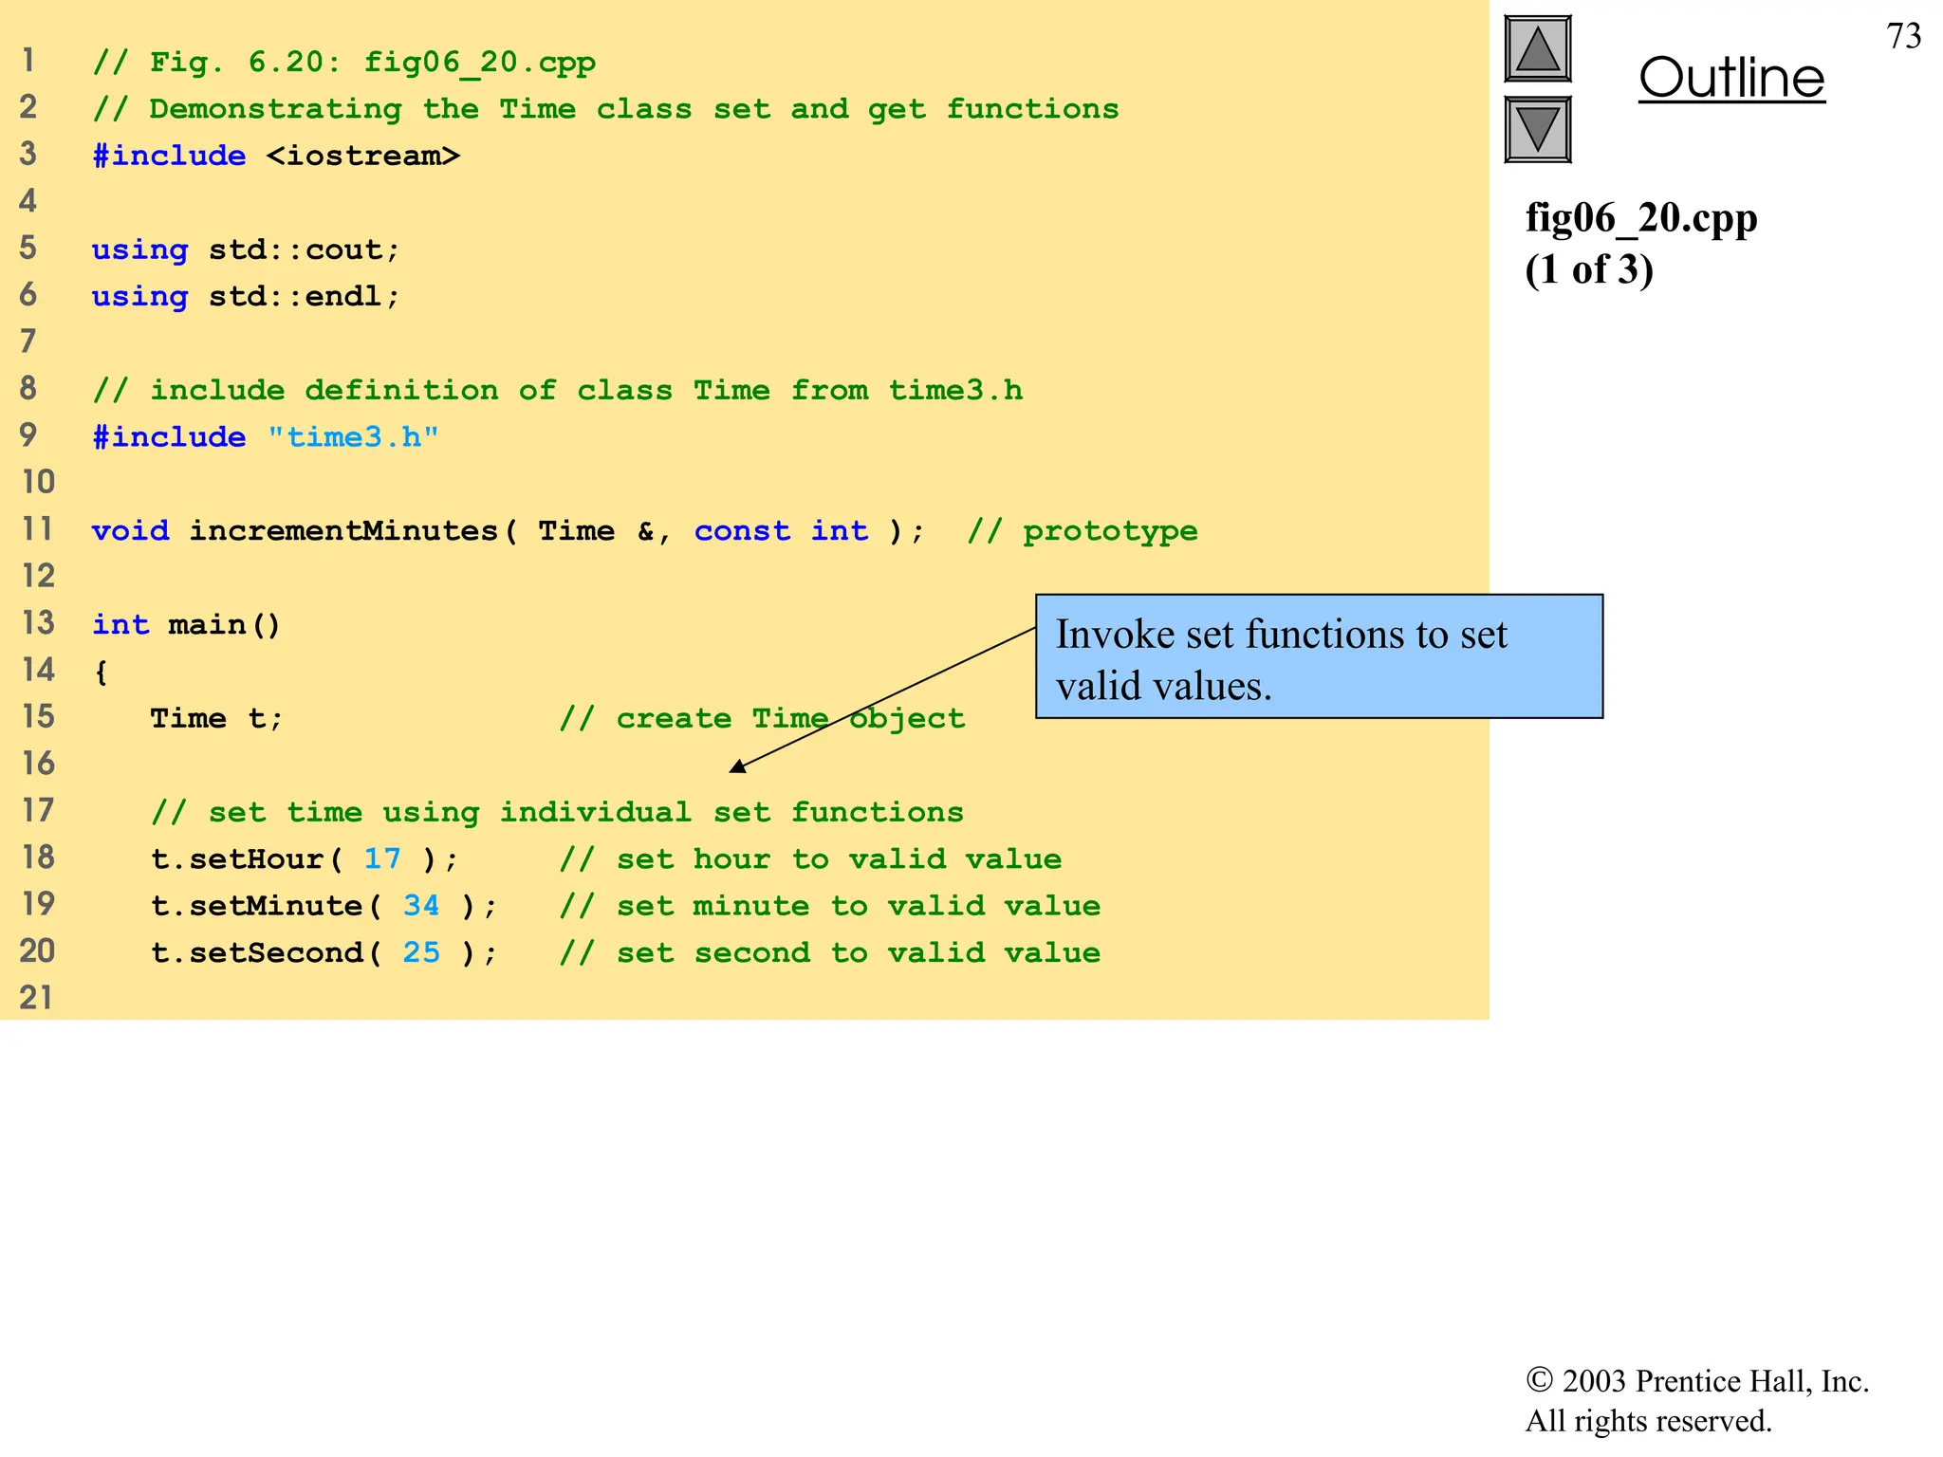Click the up arrow navigation button

click(x=1538, y=48)
